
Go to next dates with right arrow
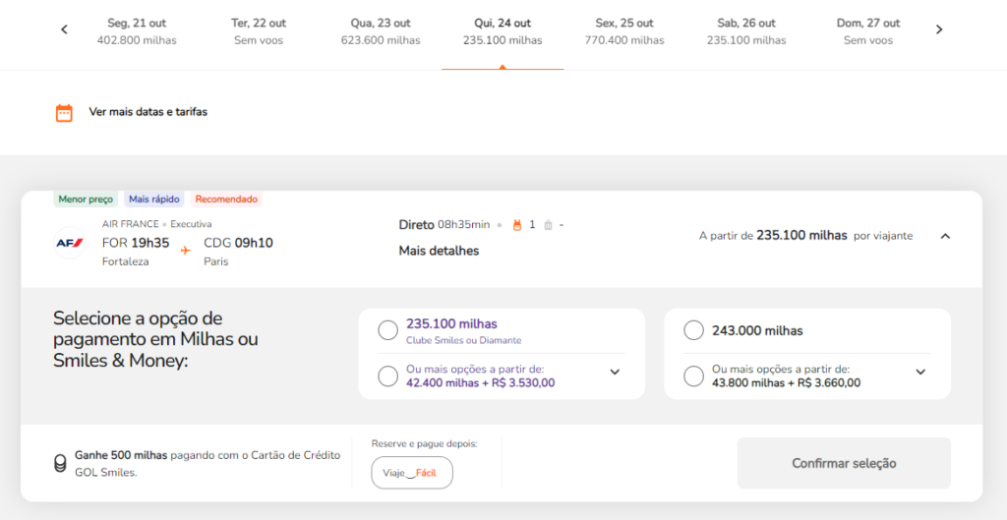click(x=939, y=29)
